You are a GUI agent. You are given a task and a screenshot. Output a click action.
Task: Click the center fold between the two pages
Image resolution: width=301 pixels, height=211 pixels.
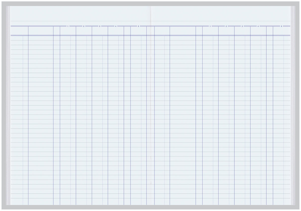pyautogui.click(x=150, y=113)
